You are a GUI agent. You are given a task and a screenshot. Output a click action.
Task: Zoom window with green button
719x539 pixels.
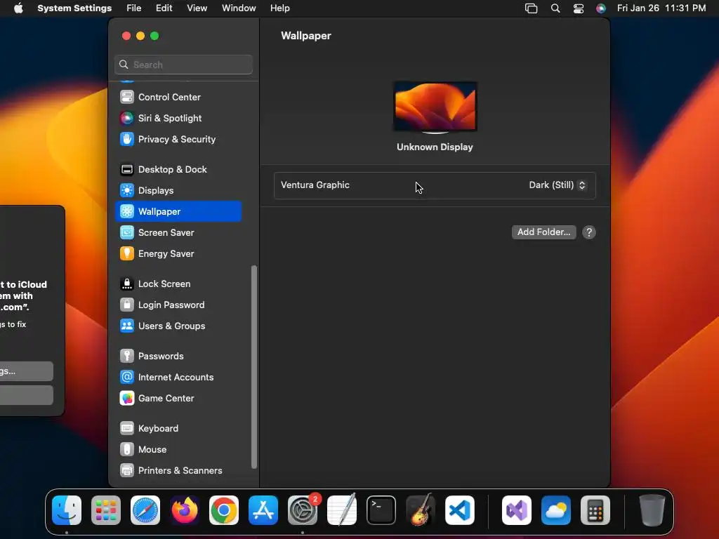(154, 36)
